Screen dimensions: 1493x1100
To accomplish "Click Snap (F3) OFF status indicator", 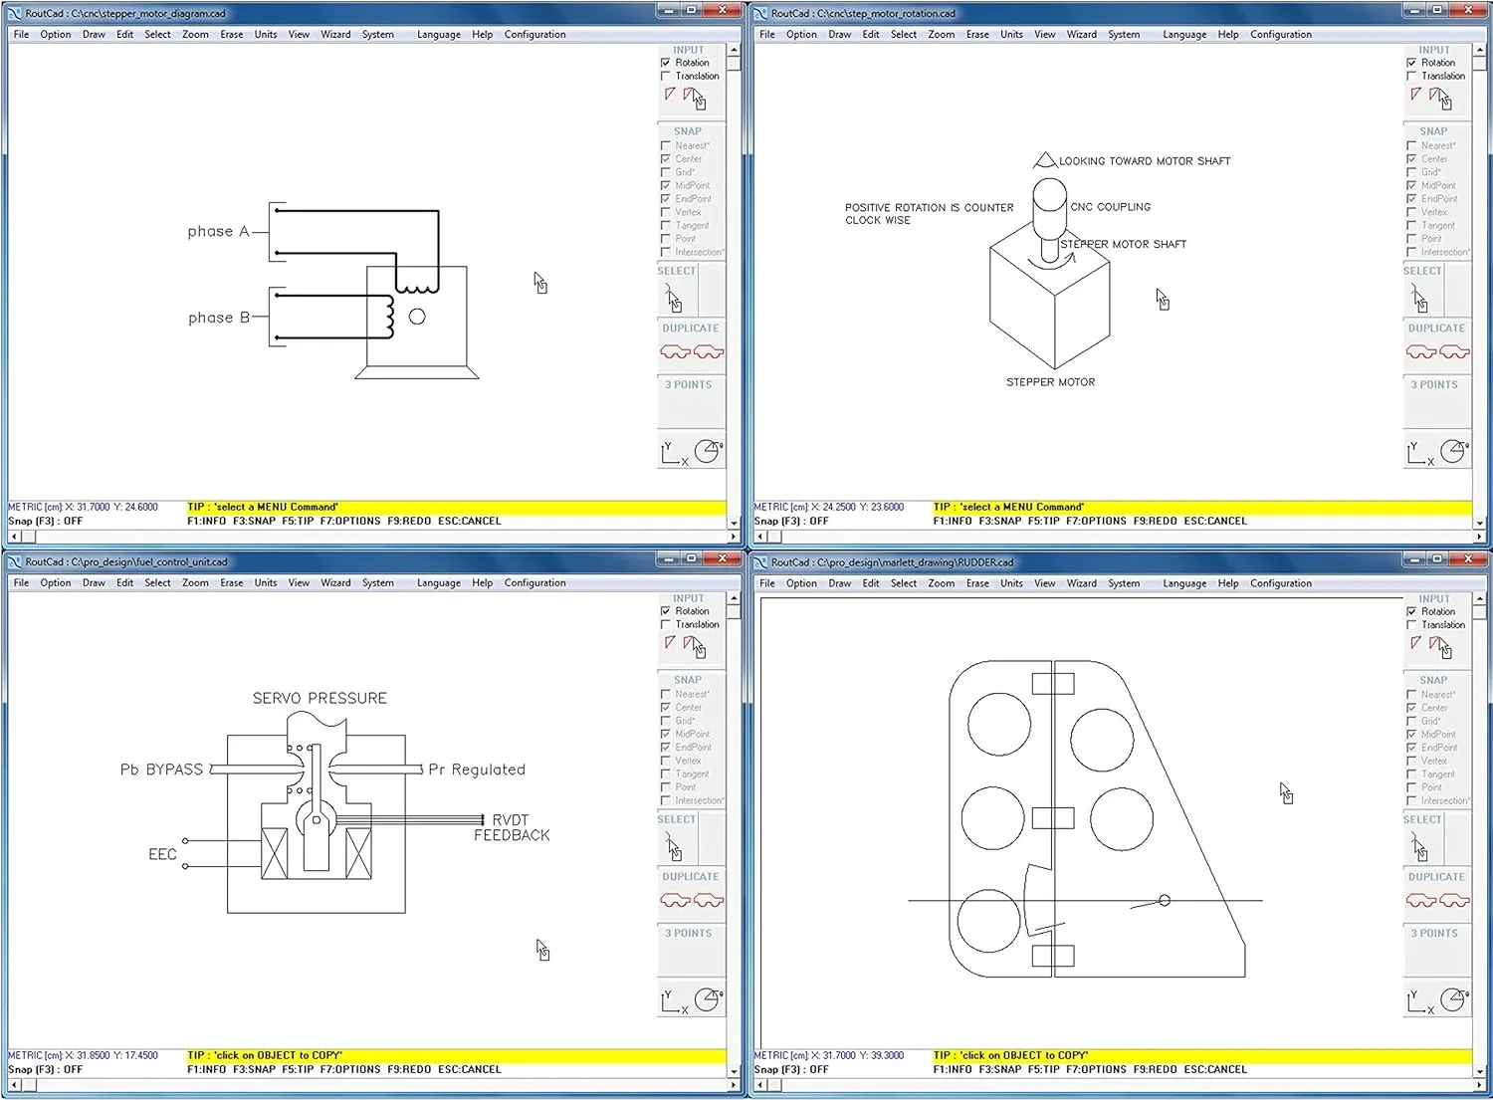I will [x=45, y=520].
